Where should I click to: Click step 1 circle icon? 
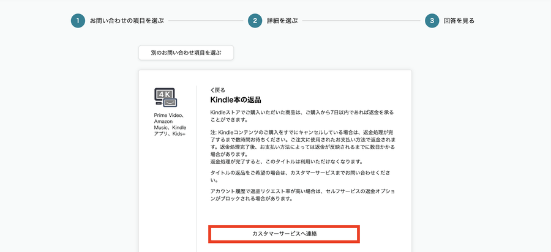pos(78,21)
